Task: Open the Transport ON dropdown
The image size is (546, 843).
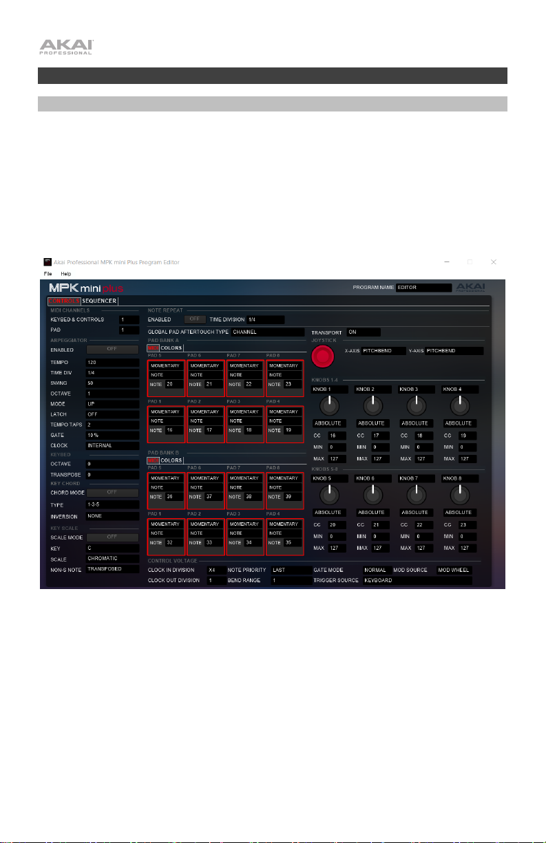Action: 363,332
